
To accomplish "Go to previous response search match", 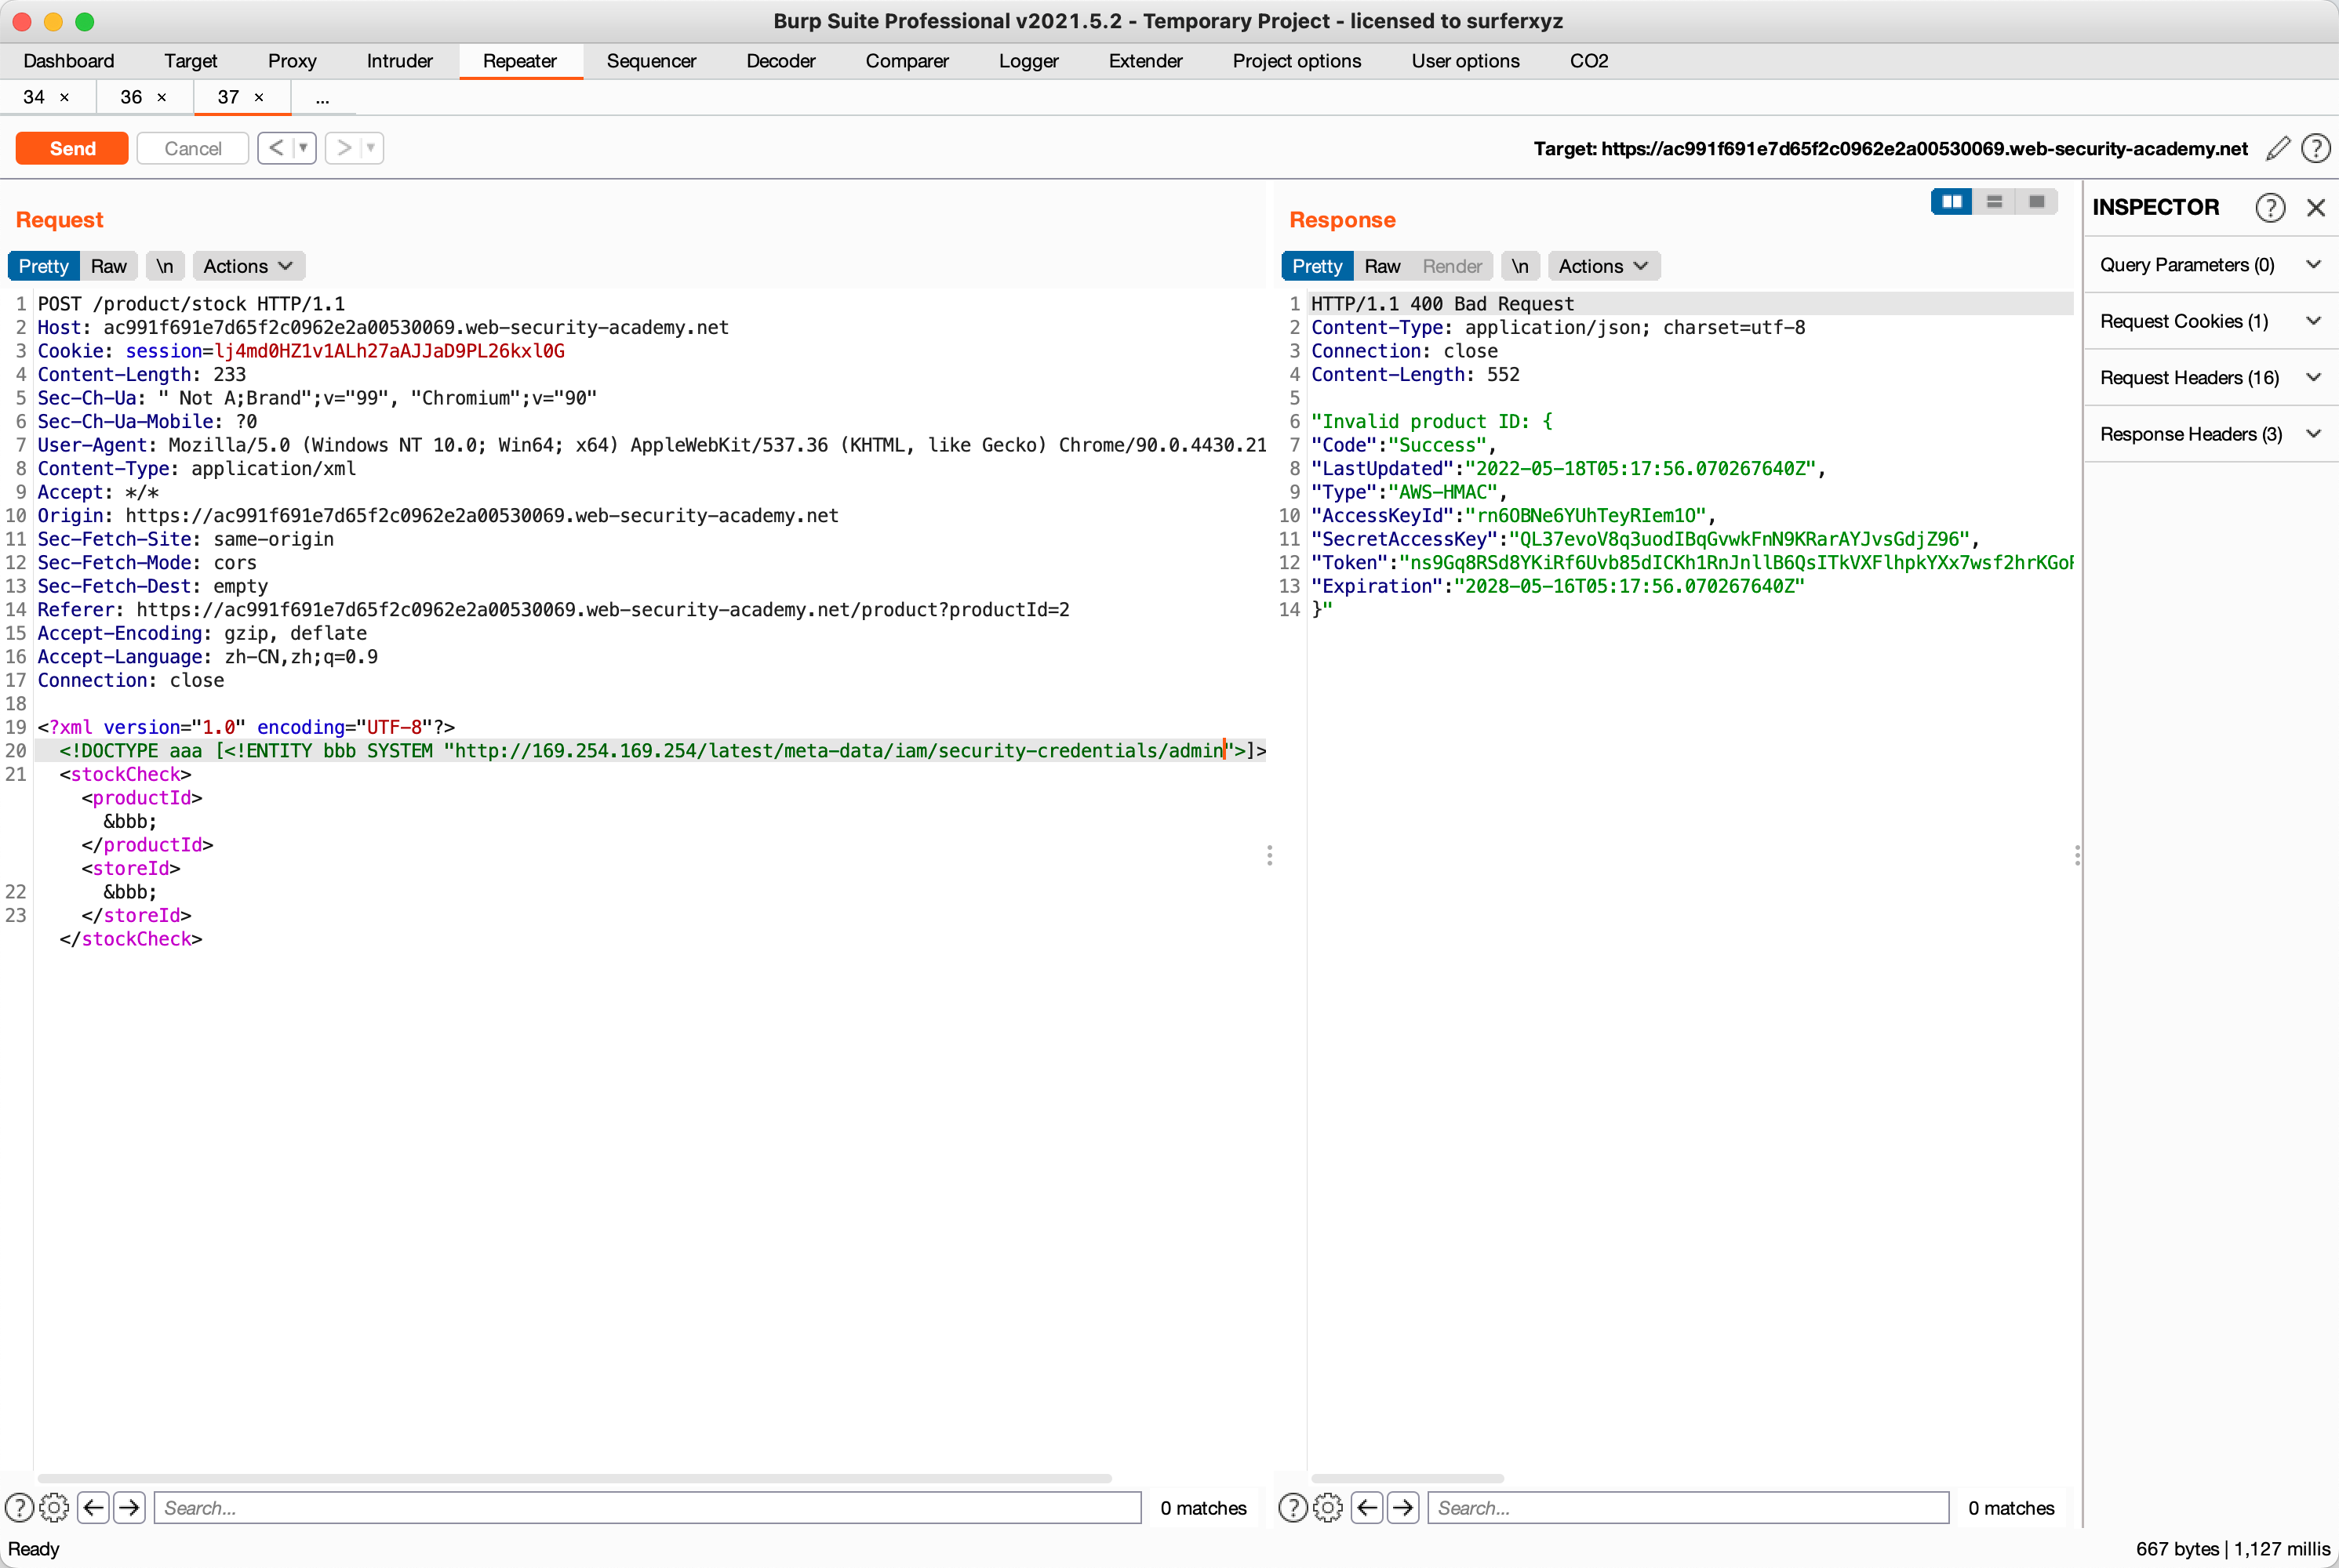I will point(1368,1508).
